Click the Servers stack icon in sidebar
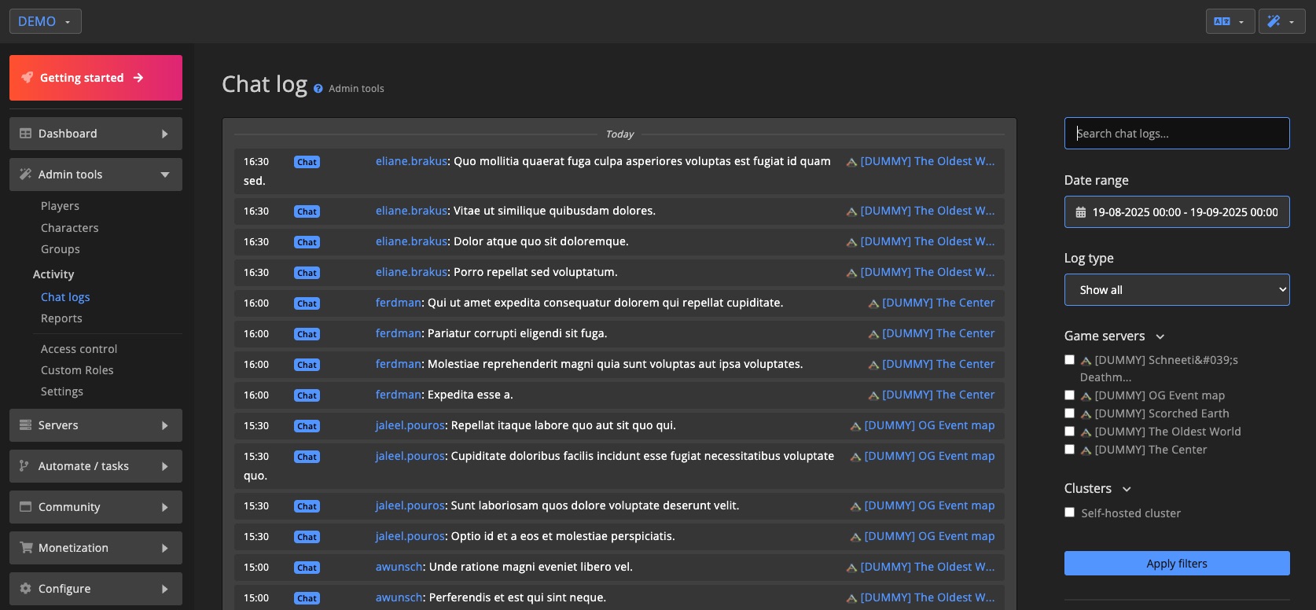The height and width of the screenshot is (610, 1316). (x=25, y=425)
